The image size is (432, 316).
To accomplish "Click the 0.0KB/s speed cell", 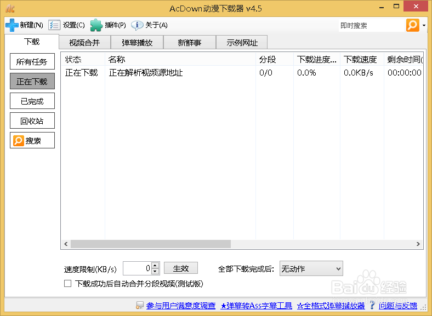I will 359,73.
